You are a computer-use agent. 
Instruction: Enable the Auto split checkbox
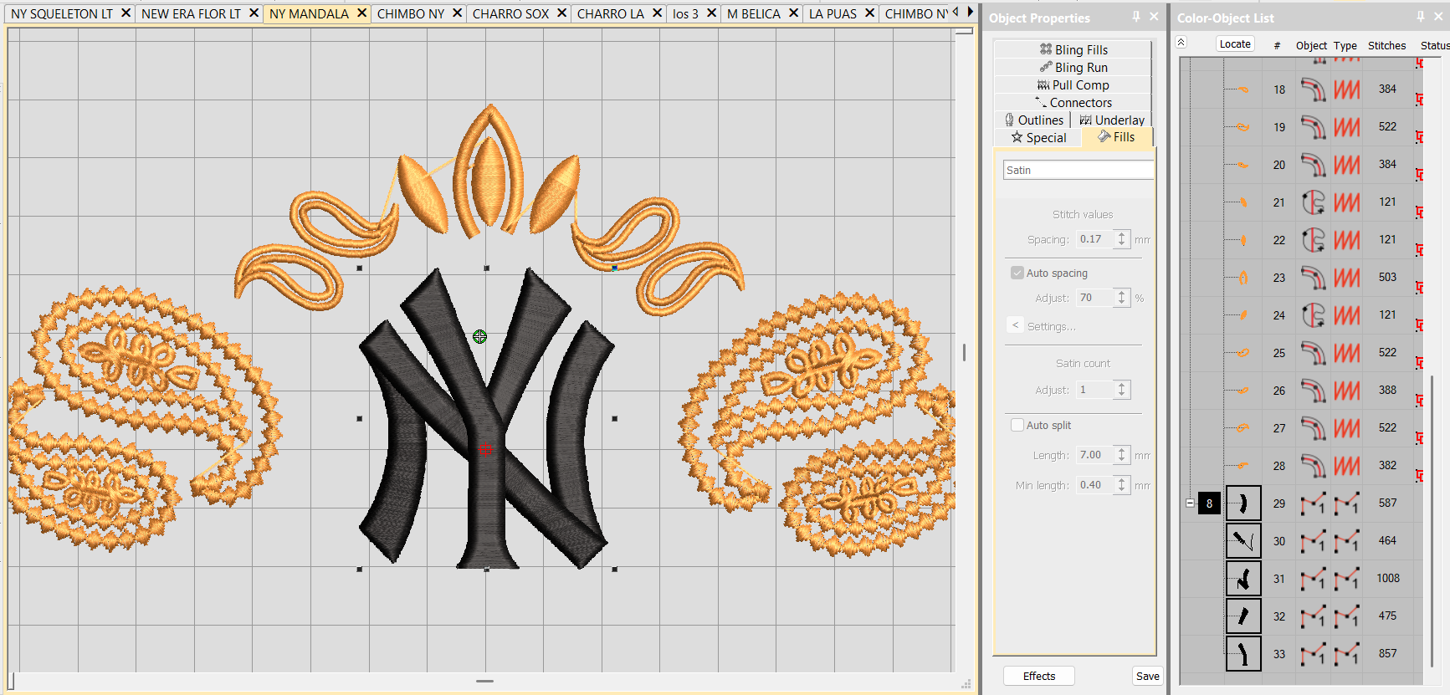pyautogui.click(x=1017, y=426)
